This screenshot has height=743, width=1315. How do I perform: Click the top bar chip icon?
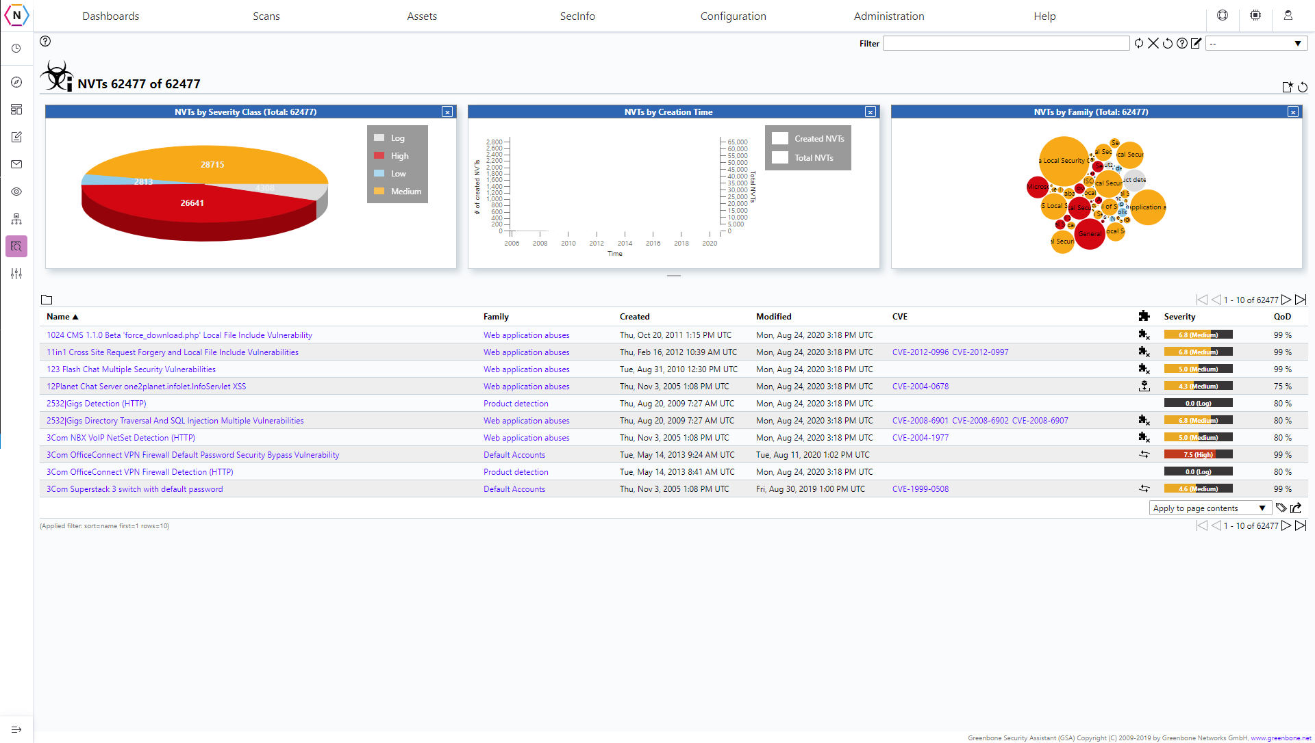1255,15
